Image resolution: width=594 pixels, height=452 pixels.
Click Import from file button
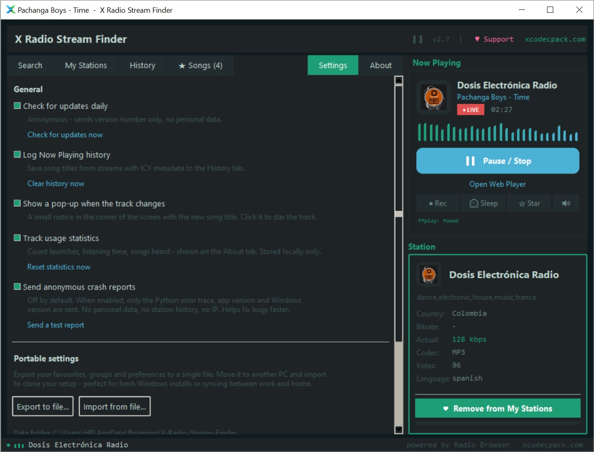pyautogui.click(x=115, y=406)
